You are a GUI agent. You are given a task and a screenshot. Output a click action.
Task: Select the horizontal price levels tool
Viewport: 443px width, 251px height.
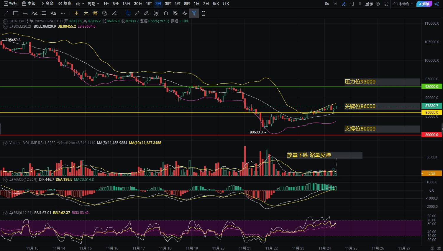(44, 13)
